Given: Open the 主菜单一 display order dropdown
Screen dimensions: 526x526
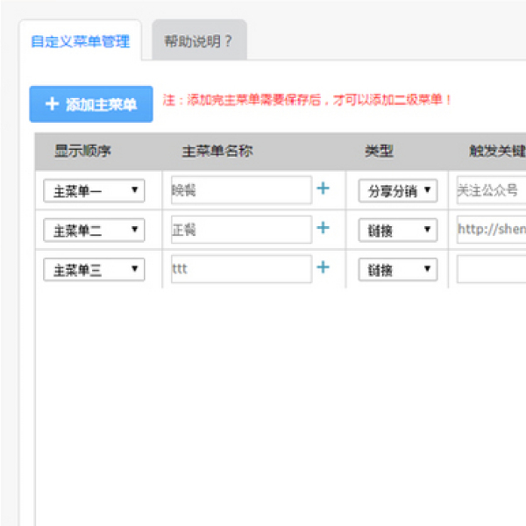Looking at the screenshot, I should pos(94,190).
